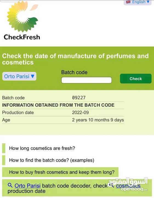
Task: Open the cosmetics link at bottom
Action: click(x=128, y=186)
